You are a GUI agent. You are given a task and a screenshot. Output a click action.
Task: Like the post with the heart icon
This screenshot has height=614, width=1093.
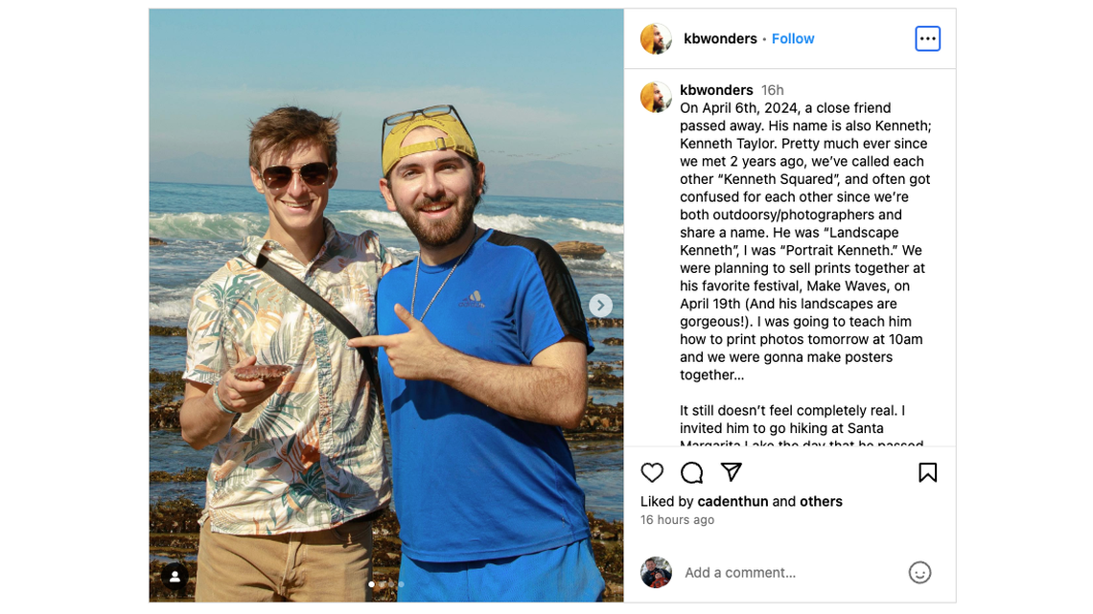[x=651, y=472]
